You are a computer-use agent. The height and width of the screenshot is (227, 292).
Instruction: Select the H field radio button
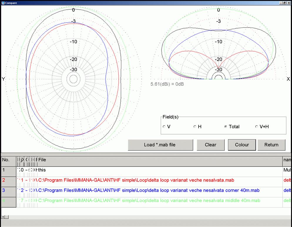195,127
